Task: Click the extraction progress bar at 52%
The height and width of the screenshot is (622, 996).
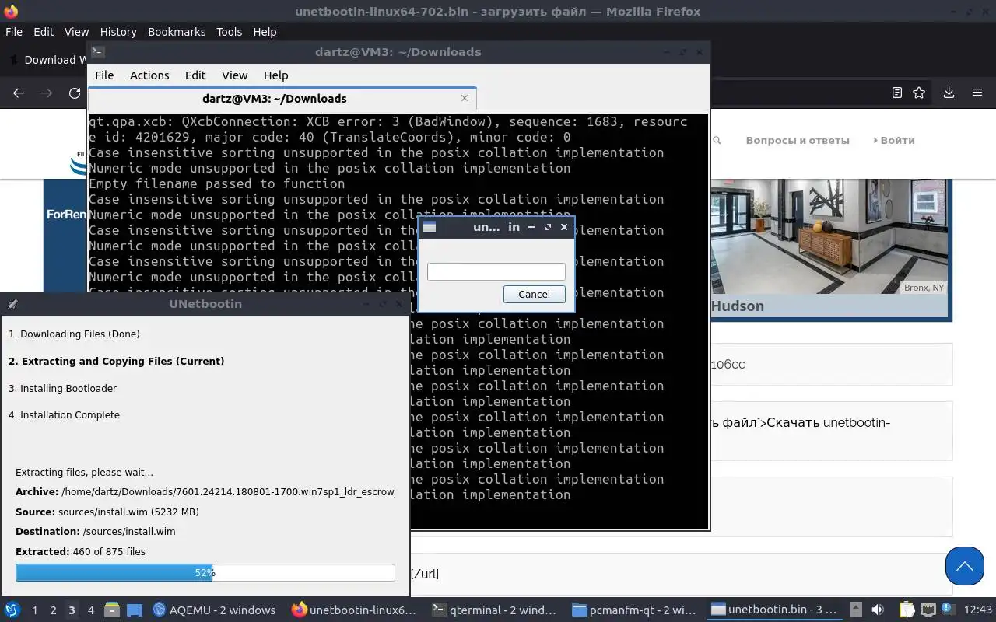Action: click(205, 572)
